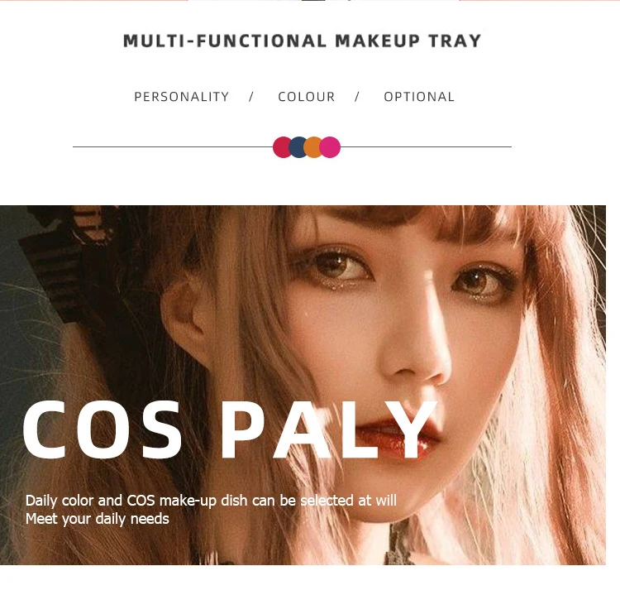Click the word COS in banner
620x590 pixels.
[103, 429]
